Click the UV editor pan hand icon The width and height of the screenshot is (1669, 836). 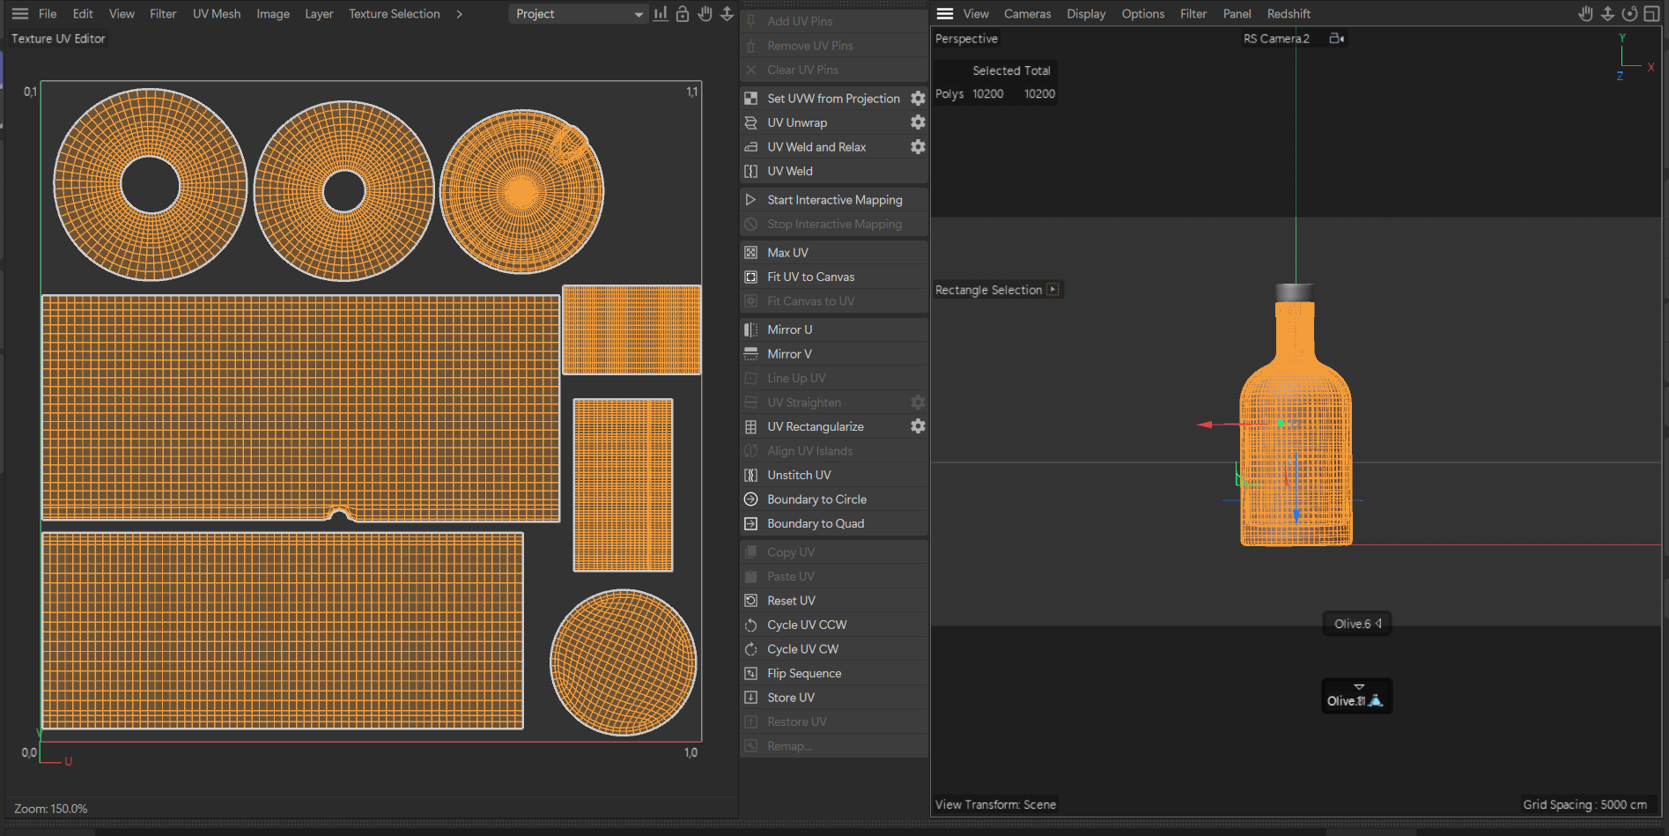705,14
